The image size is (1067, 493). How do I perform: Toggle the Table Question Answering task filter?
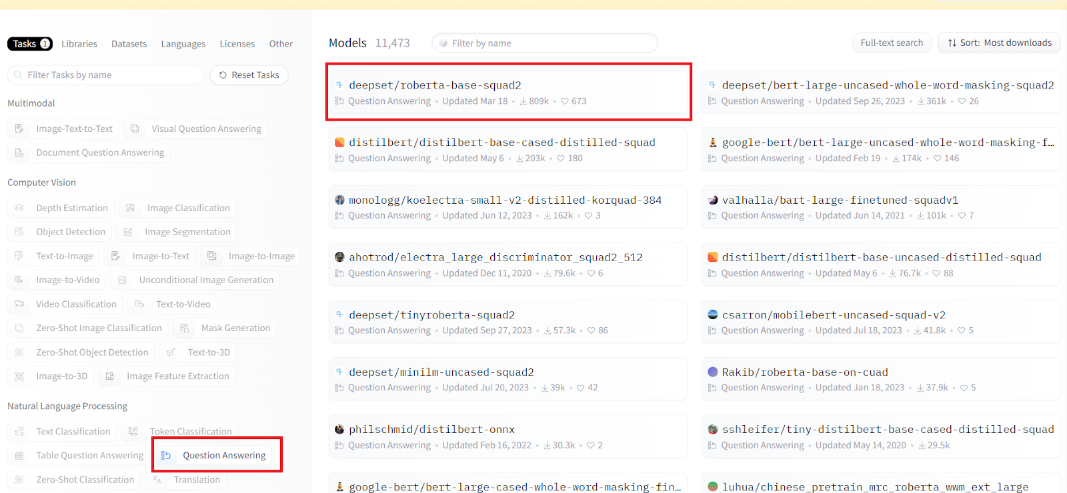pyautogui.click(x=79, y=456)
